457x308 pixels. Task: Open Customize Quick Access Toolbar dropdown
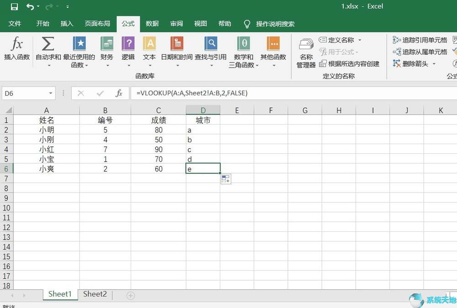coord(67,6)
